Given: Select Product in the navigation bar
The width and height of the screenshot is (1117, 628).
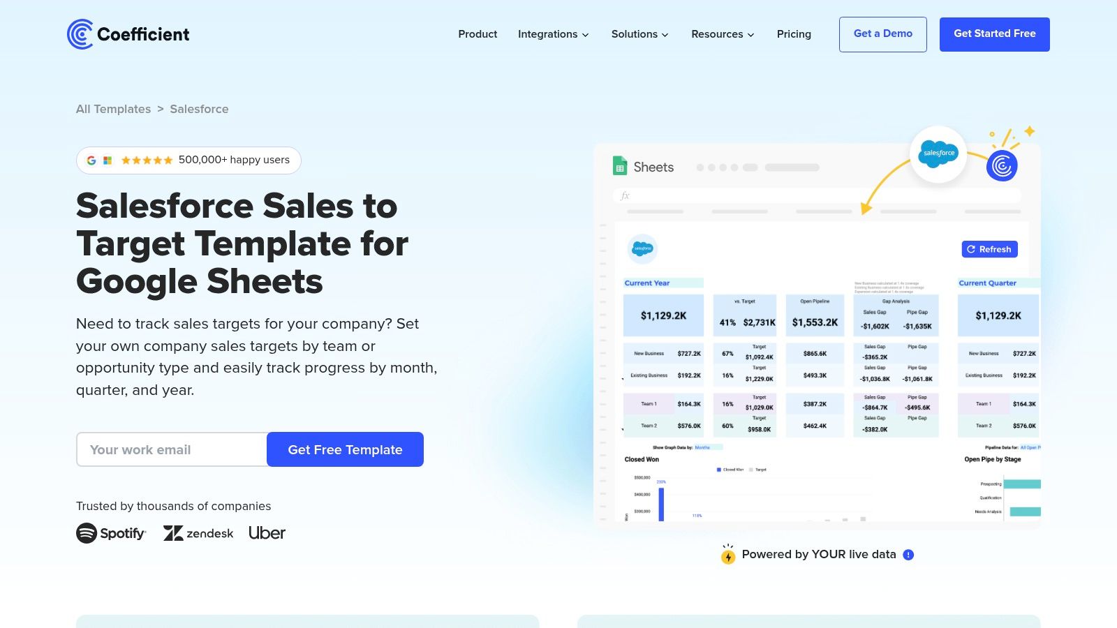Looking at the screenshot, I should 478,34.
